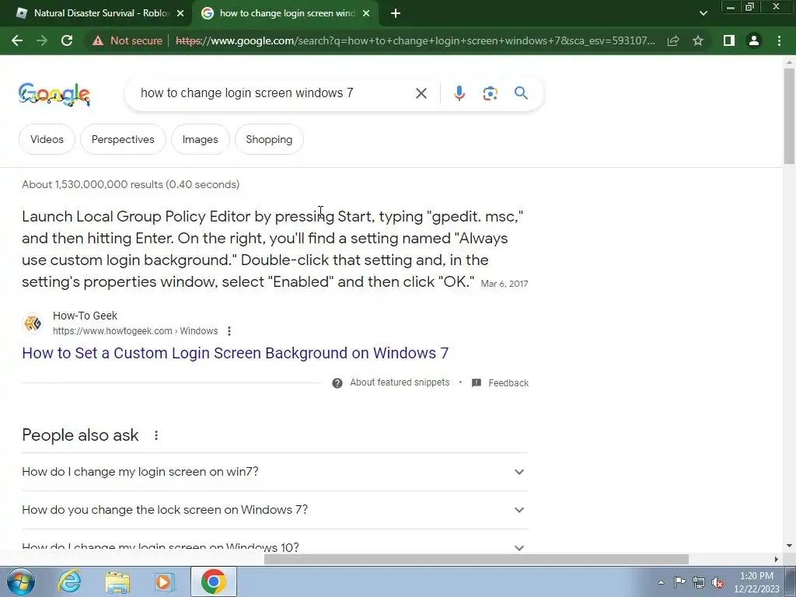Click the scroll right arrow
Viewport: 796px width, 597px height.
coord(776,559)
